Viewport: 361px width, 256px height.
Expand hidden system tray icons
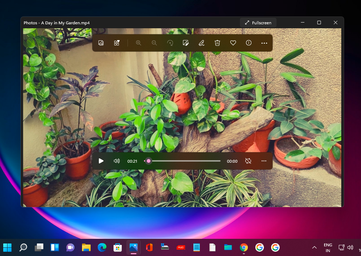point(314,247)
